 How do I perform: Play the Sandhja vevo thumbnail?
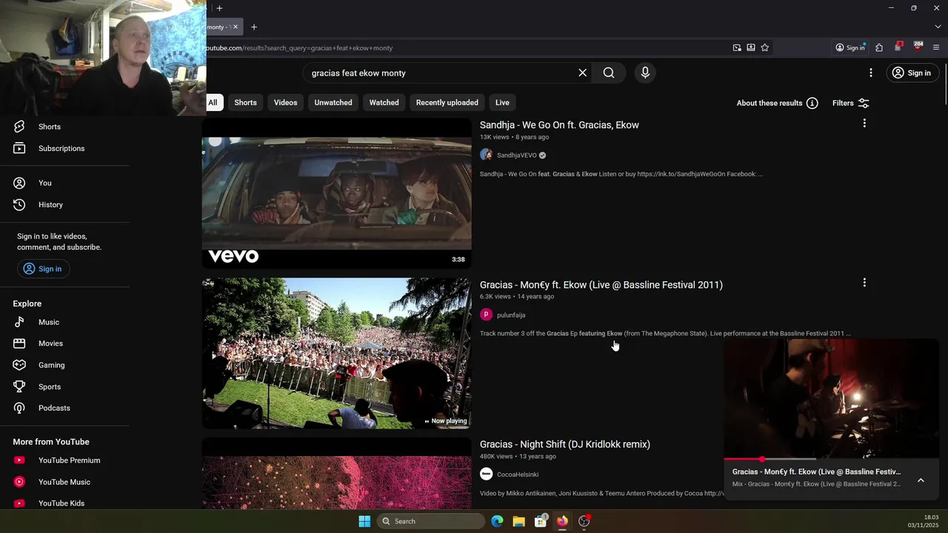[x=337, y=193]
